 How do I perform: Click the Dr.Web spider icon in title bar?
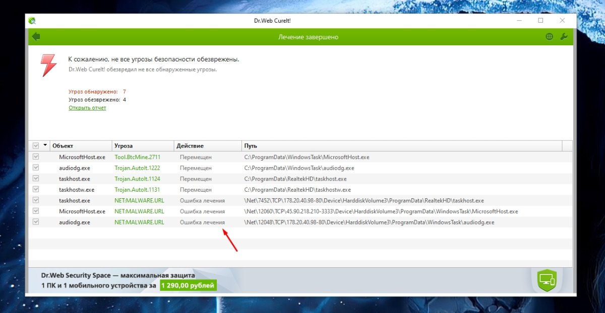tap(32, 21)
